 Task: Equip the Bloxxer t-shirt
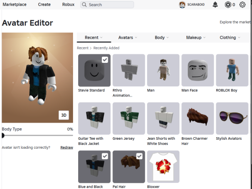coord(163,167)
